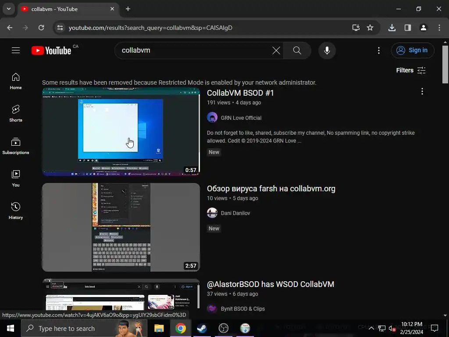Open History in sidebar
The height and width of the screenshot is (337, 449).
pos(16,211)
